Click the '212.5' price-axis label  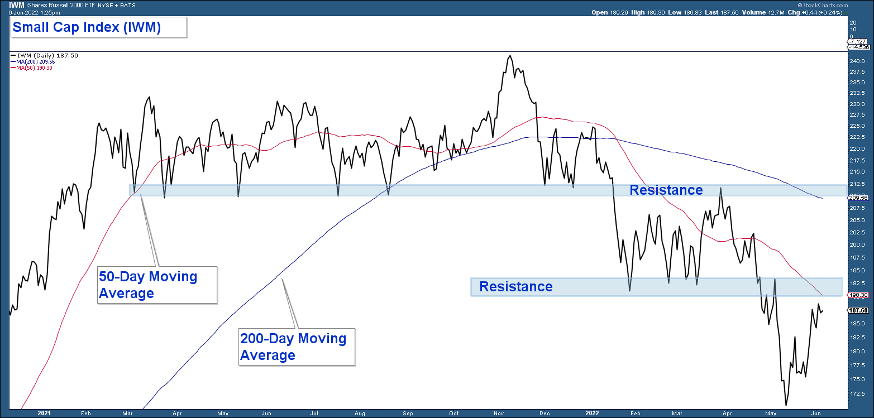(857, 184)
